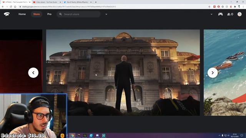Close the HITMAN browser tab
Image resolution: width=246 pixels, height=138 pixels.
[x=30, y=2]
